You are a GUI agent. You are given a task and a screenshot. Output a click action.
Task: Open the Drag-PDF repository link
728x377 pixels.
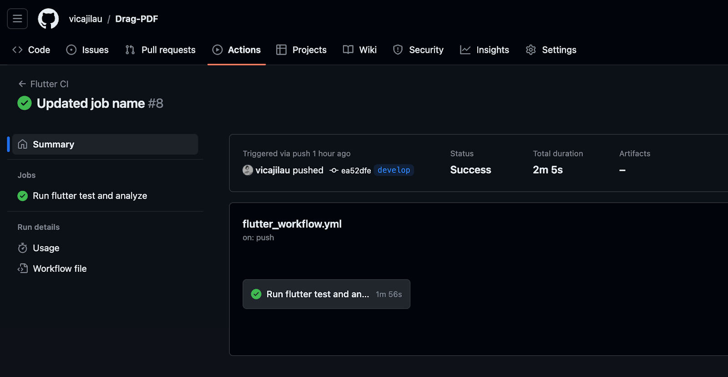coord(136,19)
